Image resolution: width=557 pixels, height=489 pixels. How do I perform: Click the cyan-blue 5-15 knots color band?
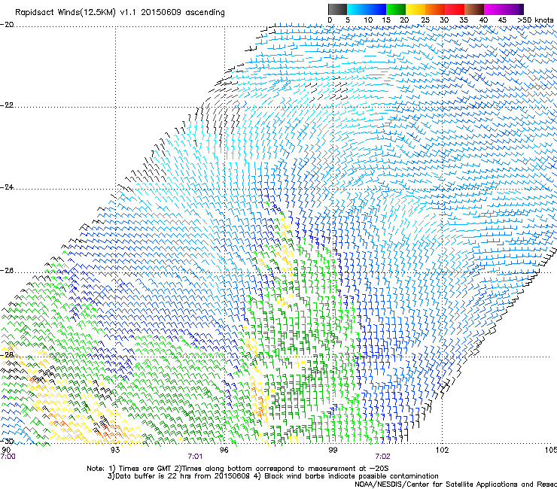tap(367, 9)
